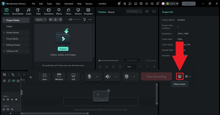Viewport: 220px width, 115px height.
Task: Add a new track with plus icon
Action: click(x=10, y=113)
